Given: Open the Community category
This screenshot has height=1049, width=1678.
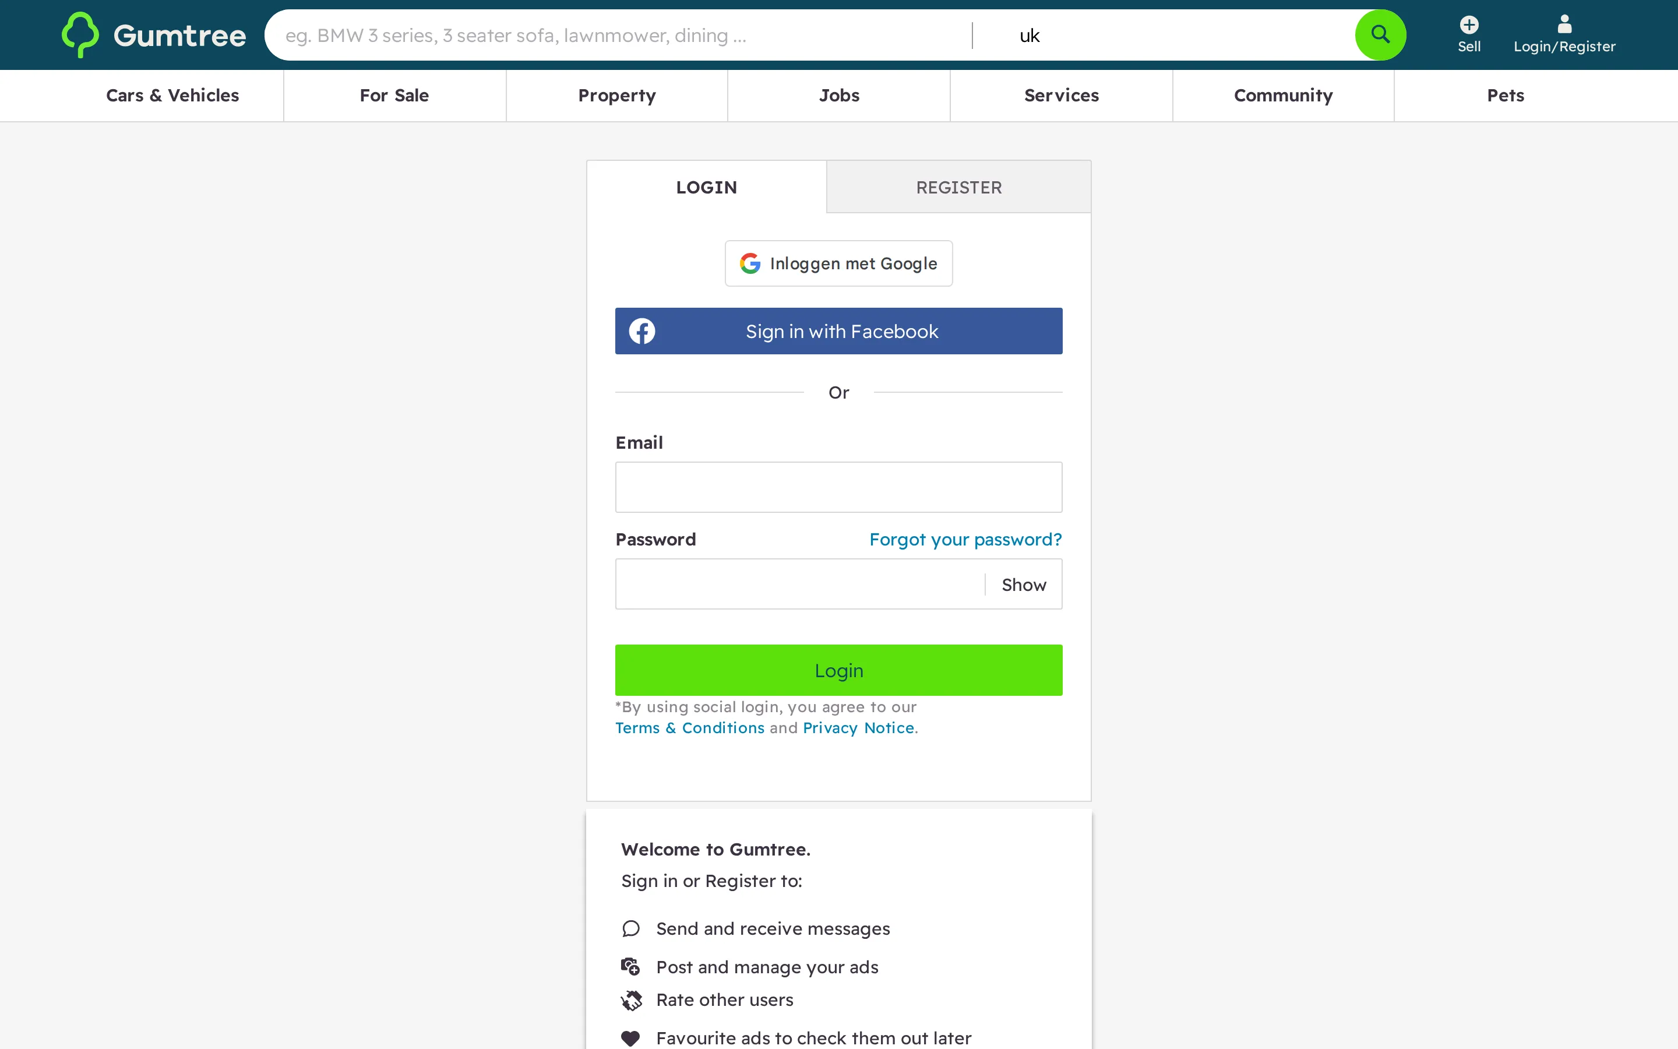Looking at the screenshot, I should 1283,96.
